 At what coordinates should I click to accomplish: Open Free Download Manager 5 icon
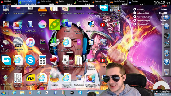click(x=6, y=62)
